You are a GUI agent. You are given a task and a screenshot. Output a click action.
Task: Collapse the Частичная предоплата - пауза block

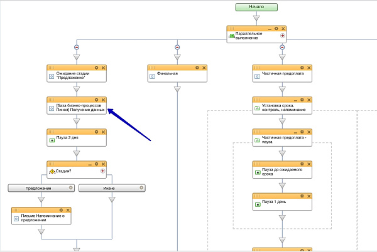pyautogui.click(x=295, y=133)
